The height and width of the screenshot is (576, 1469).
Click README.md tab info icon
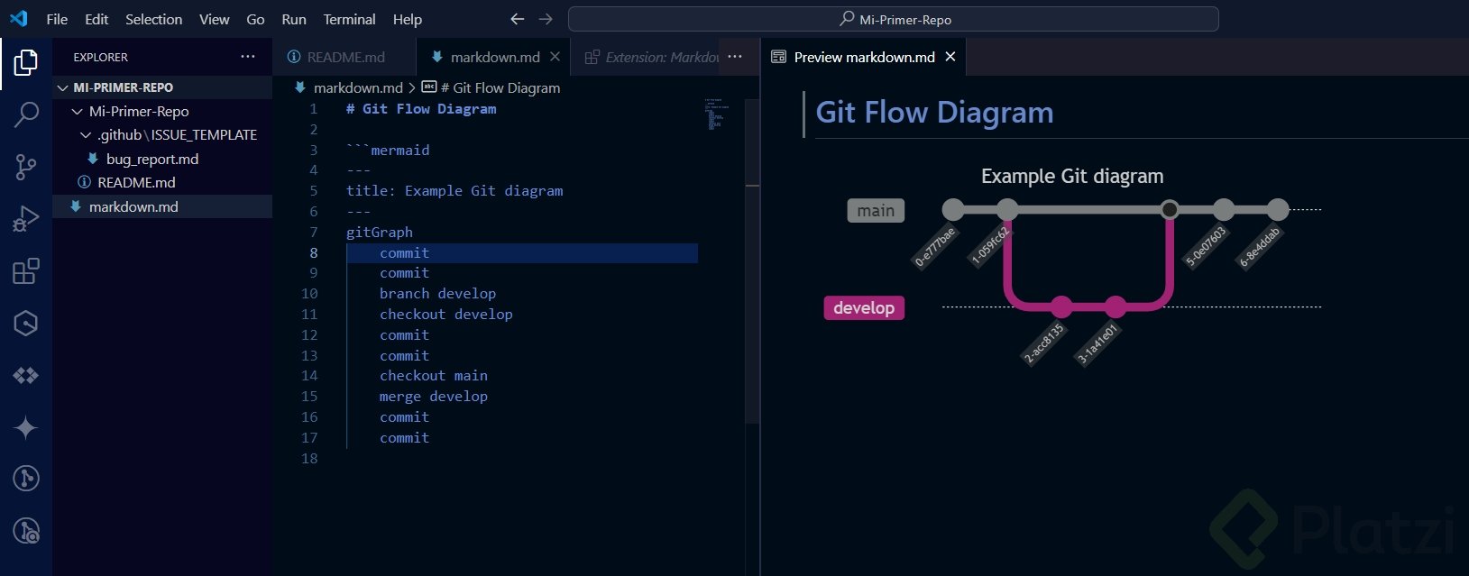point(294,57)
